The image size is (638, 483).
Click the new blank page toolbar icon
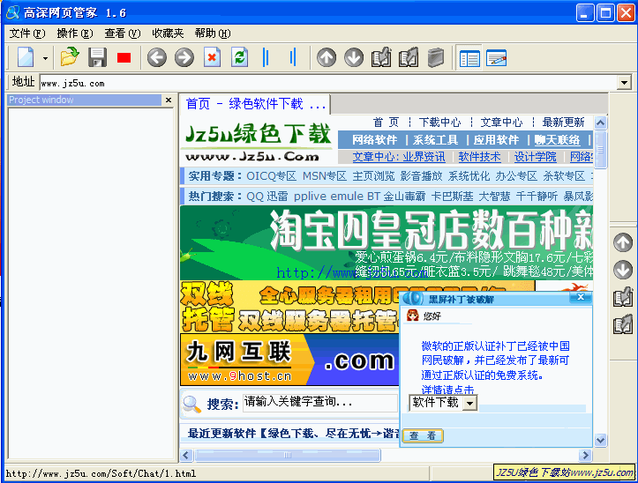tap(26, 57)
